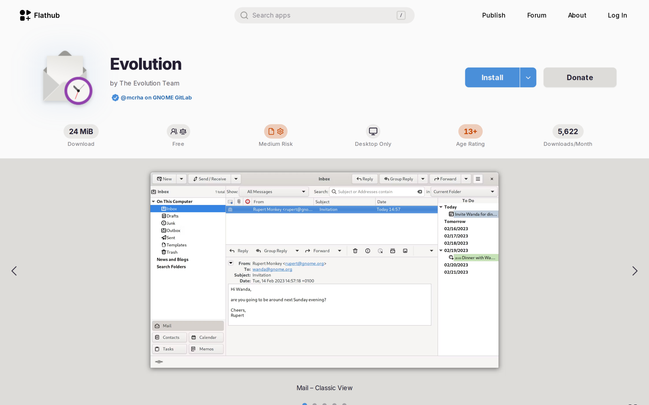
Task: Open the Publish page
Action: pyautogui.click(x=493, y=15)
